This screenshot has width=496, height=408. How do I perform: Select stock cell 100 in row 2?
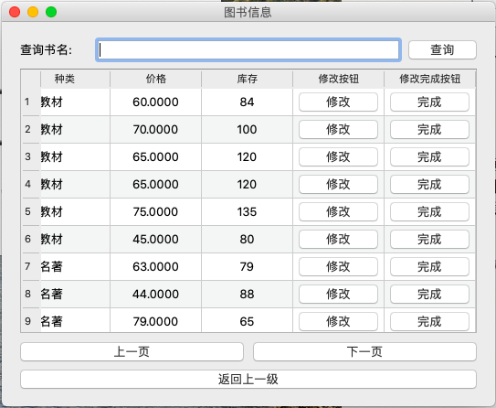click(x=247, y=129)
